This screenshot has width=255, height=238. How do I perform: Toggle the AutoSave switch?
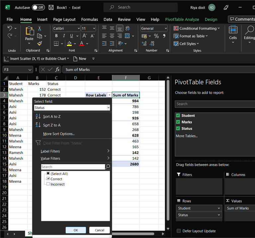click(x=39, y=7)
